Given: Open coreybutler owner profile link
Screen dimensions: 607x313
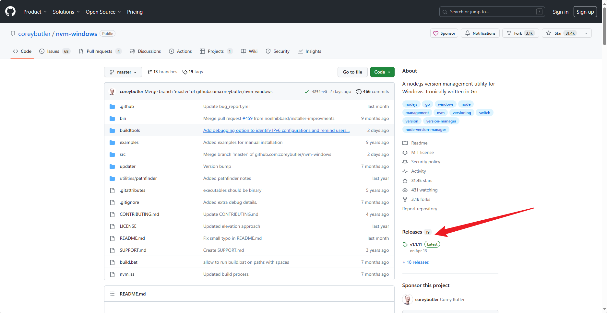Looking at the screenshot, I should [34, 34].
